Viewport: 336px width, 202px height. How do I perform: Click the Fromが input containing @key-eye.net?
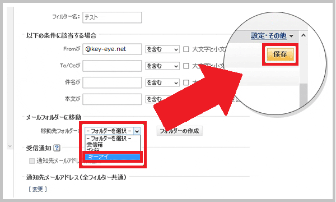(112, 49)
